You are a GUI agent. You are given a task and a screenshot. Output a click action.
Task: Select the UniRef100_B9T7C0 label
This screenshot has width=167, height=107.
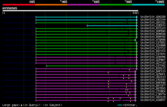153,51
